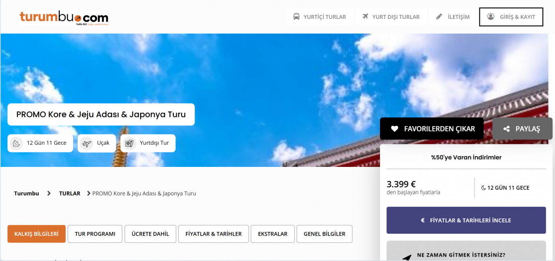View the Ekstralar tab
Screen dimensions: 555x261
tap(273, 234)
